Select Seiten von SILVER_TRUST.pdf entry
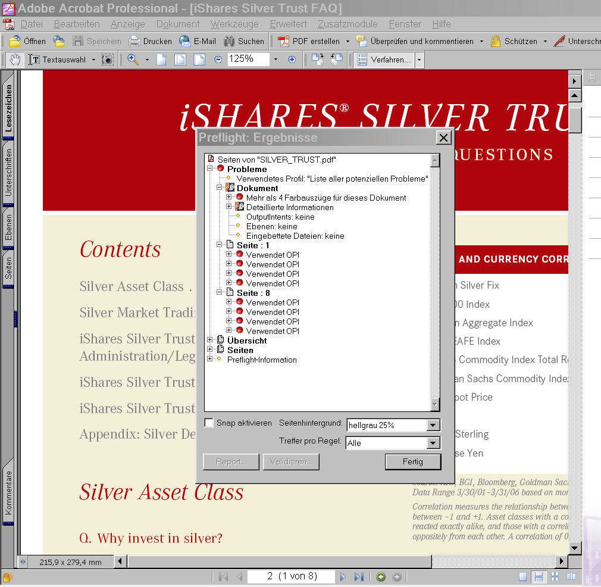This screenshot has height=587, width=601. pos(276,160)
